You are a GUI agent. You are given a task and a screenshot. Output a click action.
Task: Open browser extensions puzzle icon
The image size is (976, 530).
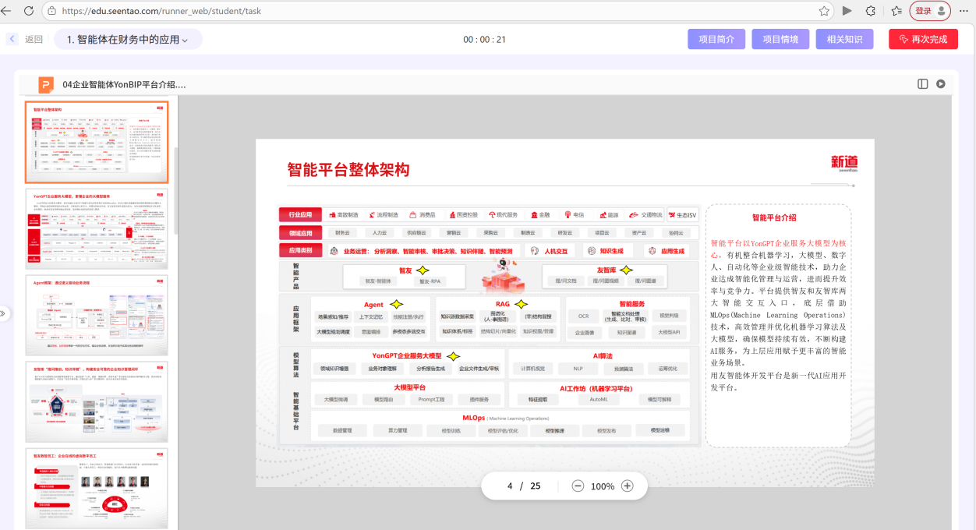tap(871, 11)
